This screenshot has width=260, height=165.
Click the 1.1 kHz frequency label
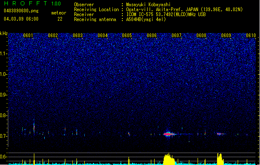[x=4, y=54]
